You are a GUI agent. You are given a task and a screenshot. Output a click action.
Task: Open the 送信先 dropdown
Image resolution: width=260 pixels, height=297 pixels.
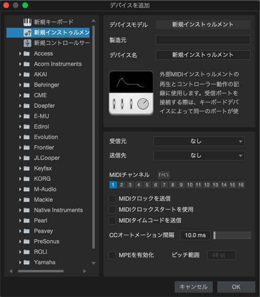coord(199,156)
